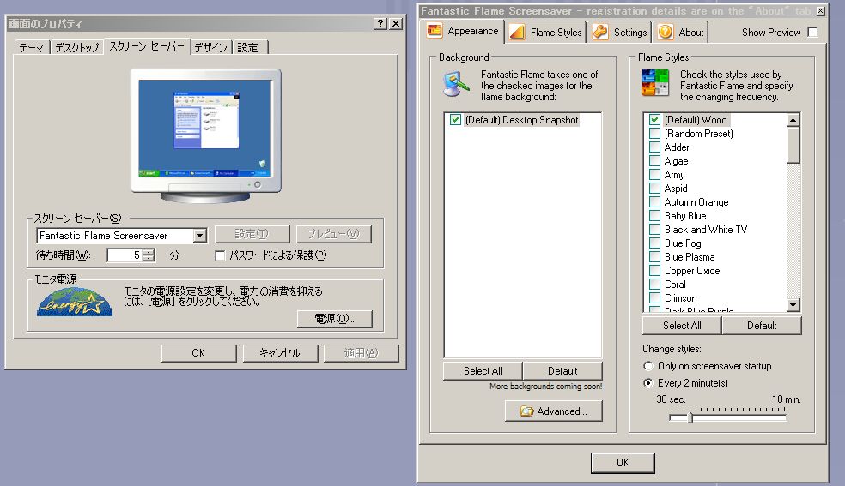
Task: Uncheck the (Default) Wood style
Action: click(x=654, y=119)
